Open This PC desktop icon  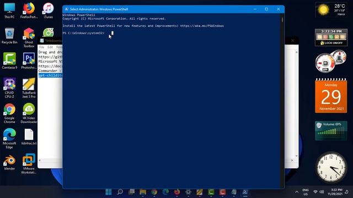(x=9, y=10)
